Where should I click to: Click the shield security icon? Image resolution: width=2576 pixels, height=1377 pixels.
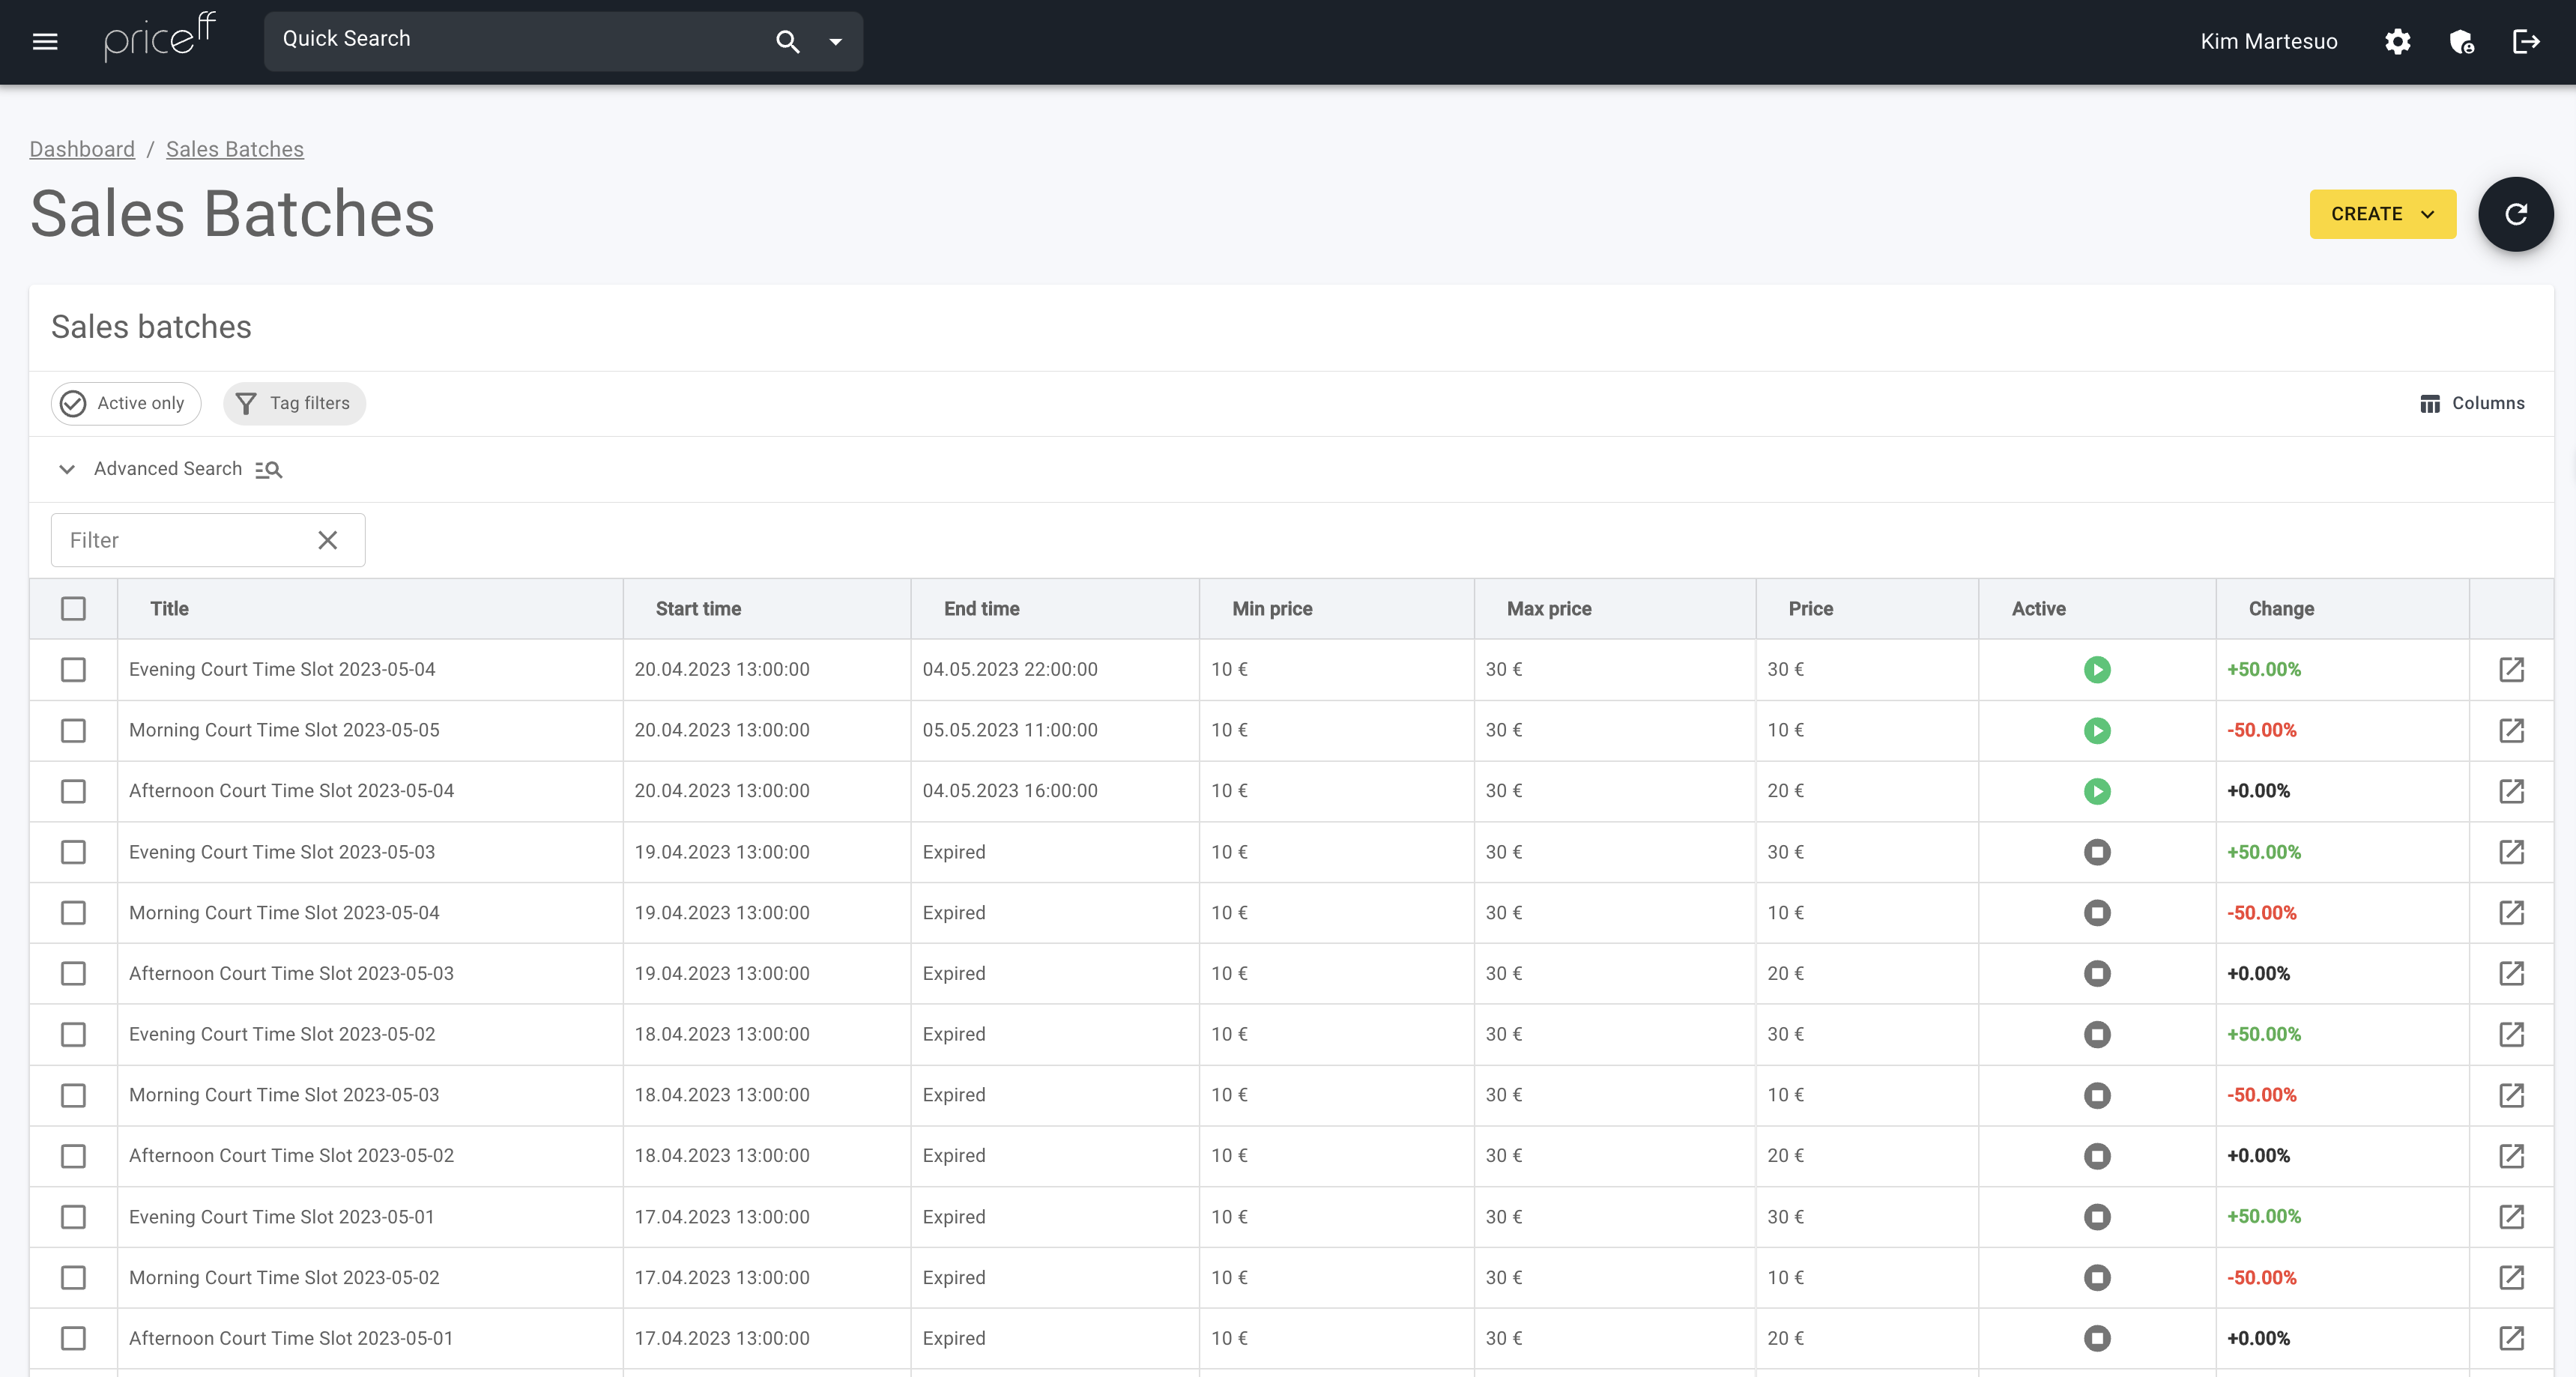click(x=2461, y=41)
